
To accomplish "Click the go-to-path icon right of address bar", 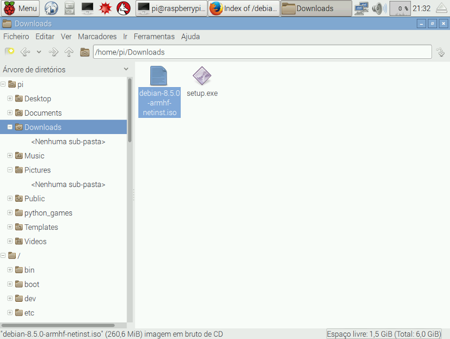I will coord(440,52).
